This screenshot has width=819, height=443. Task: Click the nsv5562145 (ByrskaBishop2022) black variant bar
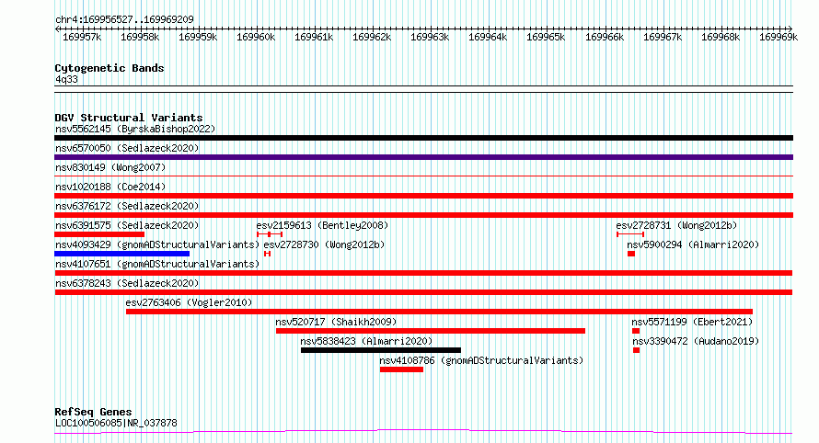423,138
